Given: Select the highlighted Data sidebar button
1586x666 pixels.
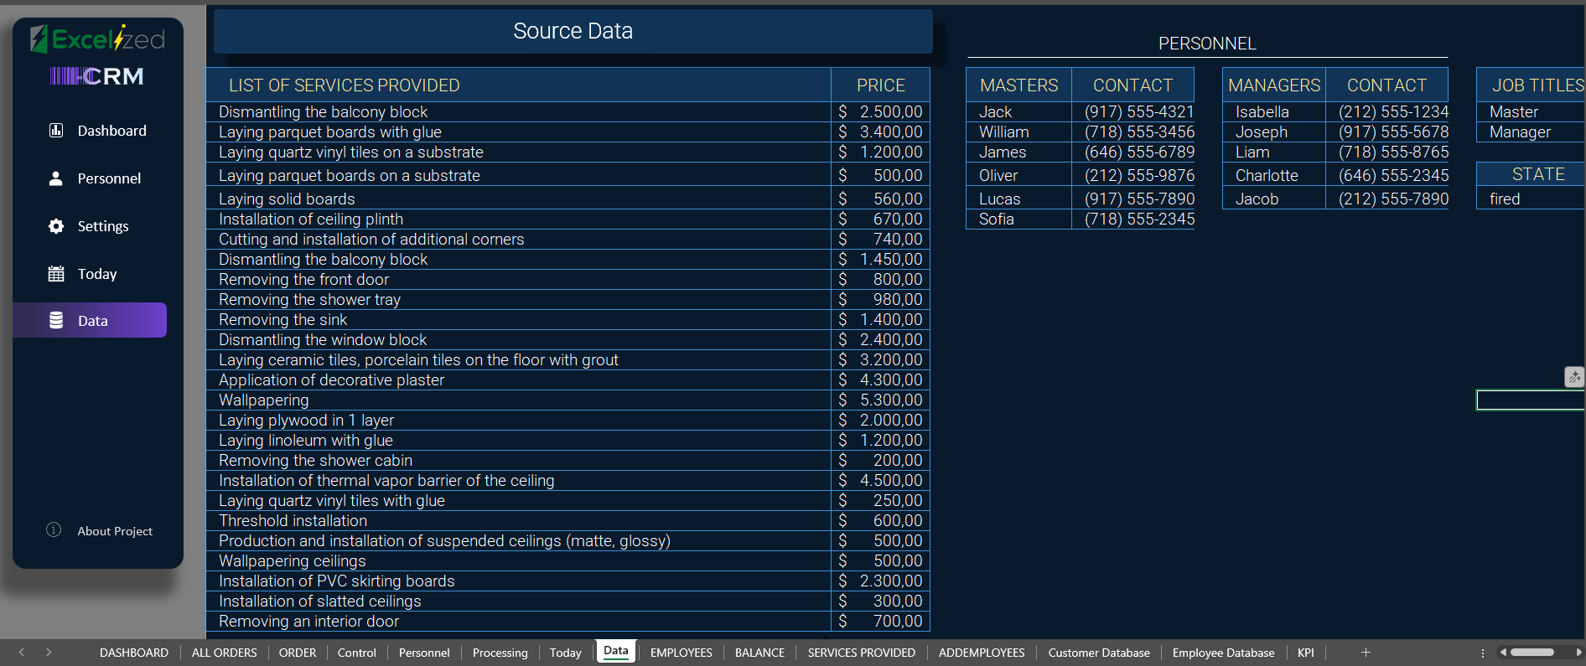Looking at the screenshot, I should coord(90,320).
